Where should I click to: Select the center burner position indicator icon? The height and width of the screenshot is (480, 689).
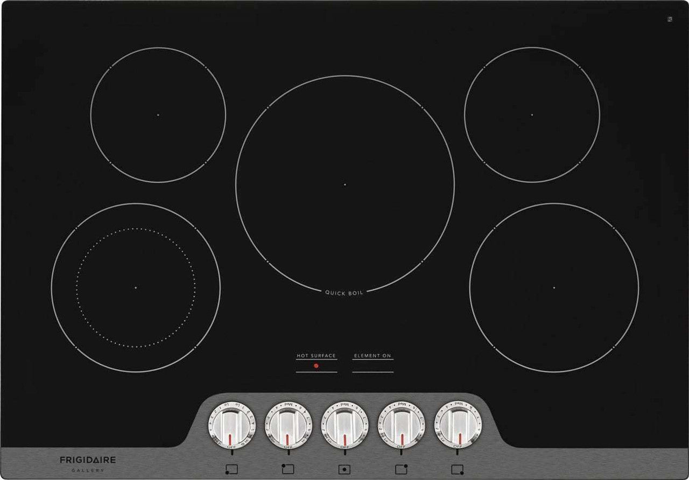point(344,468)
